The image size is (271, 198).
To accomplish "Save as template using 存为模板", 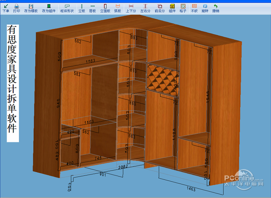I will click(x=31, y=8).
